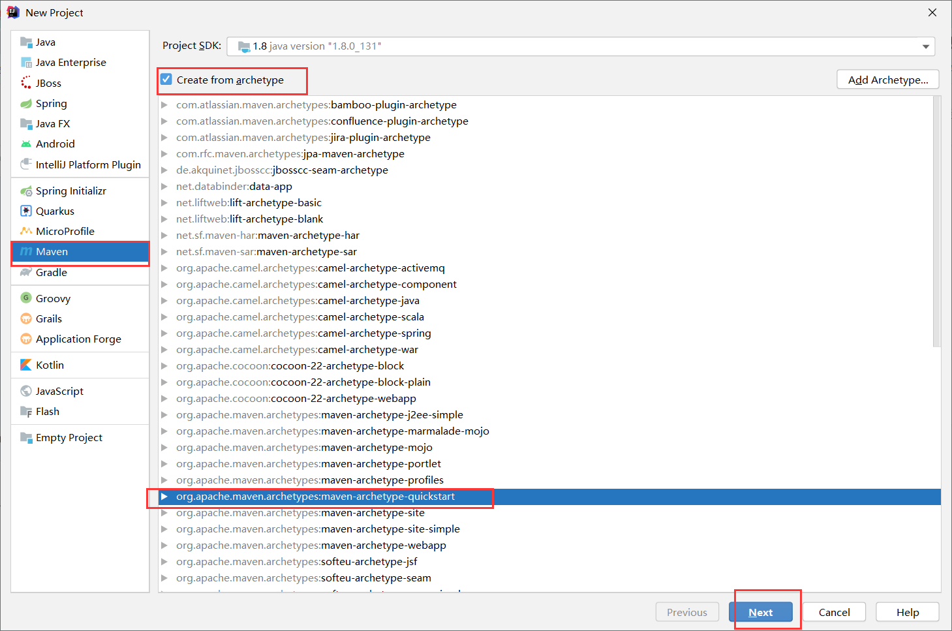Select jbosscc-seam-archetype in list
This screenshot has width=952, height=631.
coord(549,170)
